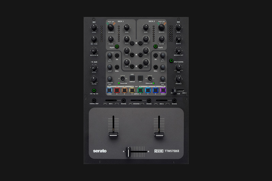Click the orange cue pad 3

124,90
